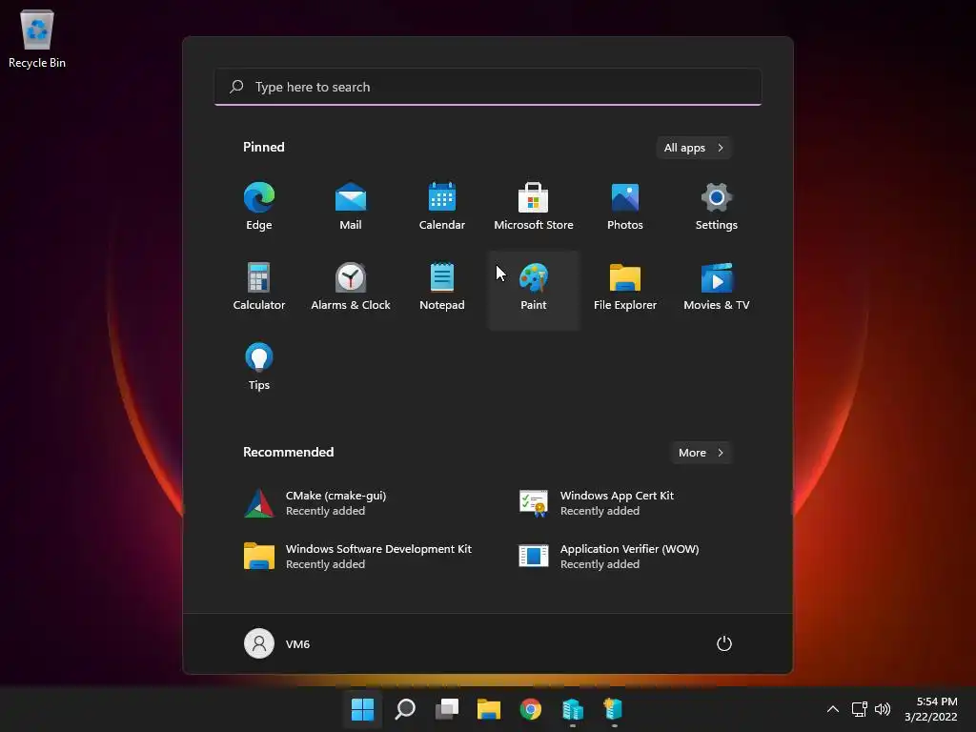The height and width of the screenshot is (732, 976).
Task: Show All apps list
Action: tap(694, 148)
